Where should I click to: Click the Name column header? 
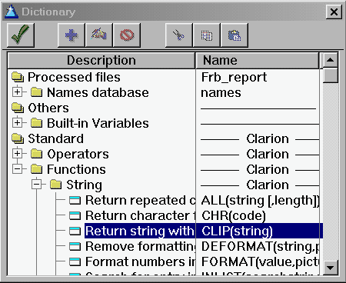point(257,61)
